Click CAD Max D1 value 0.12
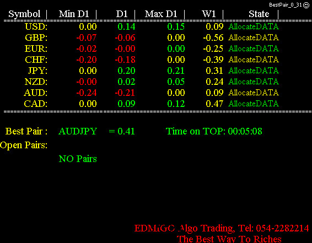This screenshot has height=243, width=312. [x=176, y=104]
